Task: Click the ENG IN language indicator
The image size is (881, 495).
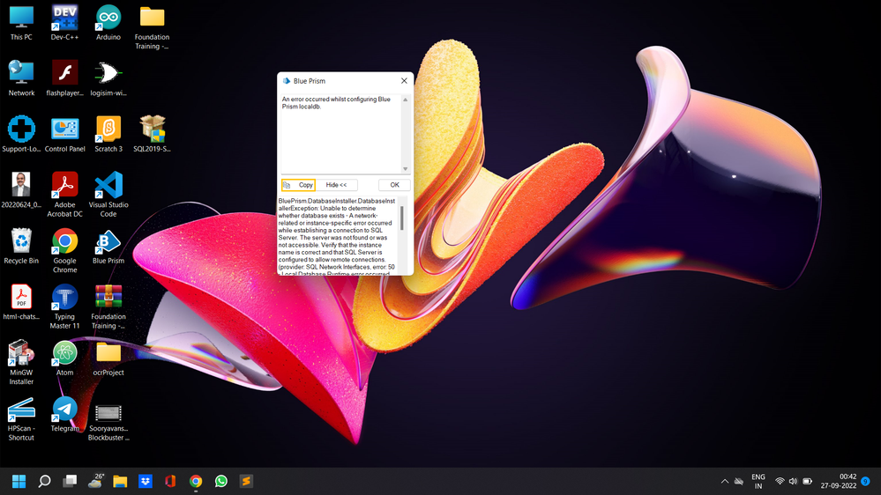Action: (x=758, y=481)
